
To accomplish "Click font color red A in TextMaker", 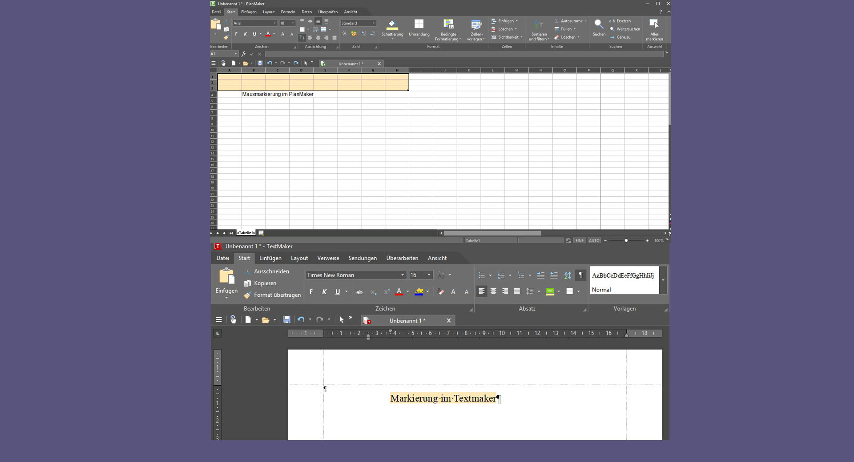I will 399,292.
